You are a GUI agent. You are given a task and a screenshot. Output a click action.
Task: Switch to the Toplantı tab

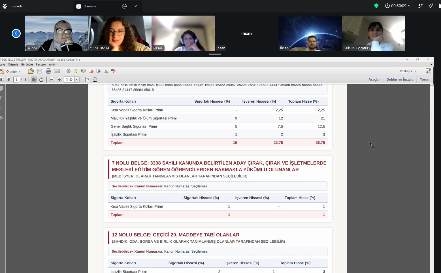[12, 6]
